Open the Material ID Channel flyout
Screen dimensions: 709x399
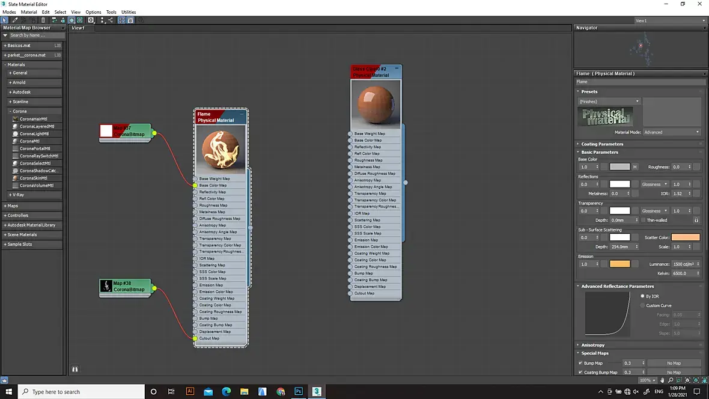[x=91, y=20]
